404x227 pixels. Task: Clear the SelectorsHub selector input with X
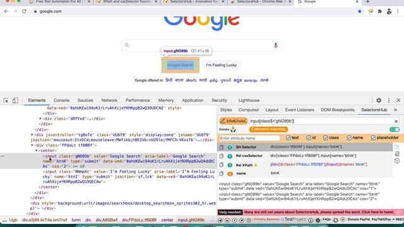tap(396, 121)
